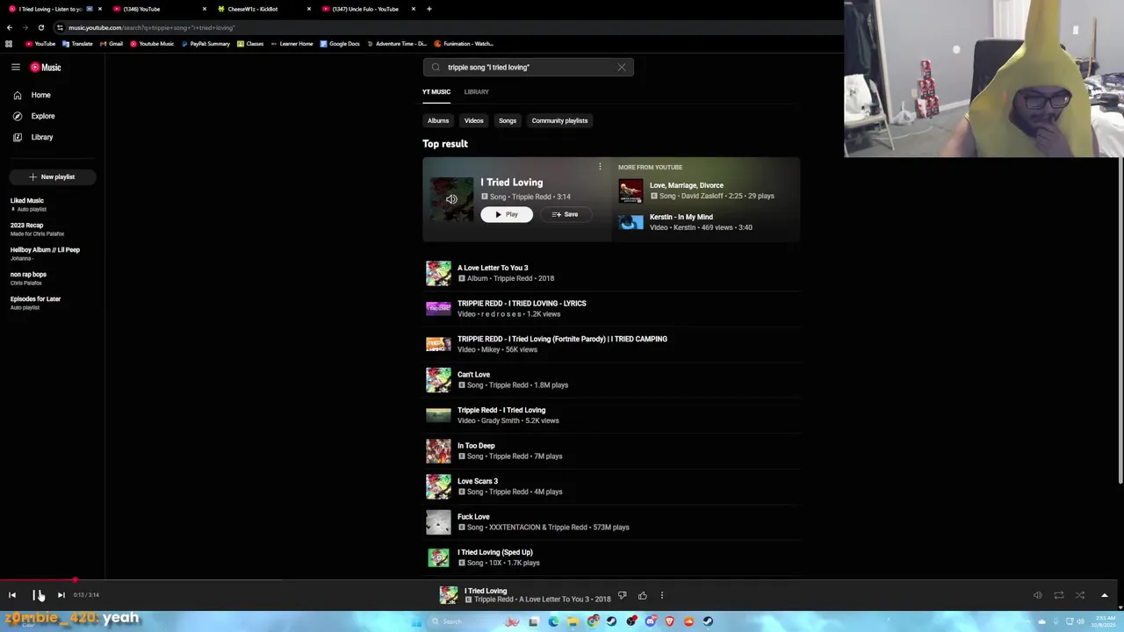Pause the current song
The height and width of the screenshot is (632, 1124).
37,595
